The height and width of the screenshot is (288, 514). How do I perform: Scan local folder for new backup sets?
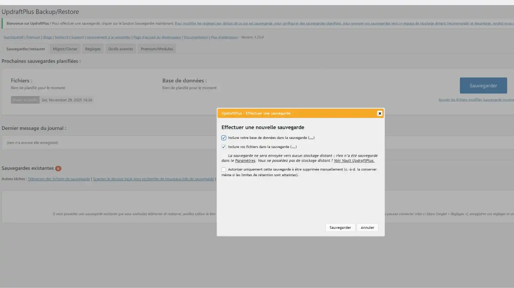click(x=153, y=179)
